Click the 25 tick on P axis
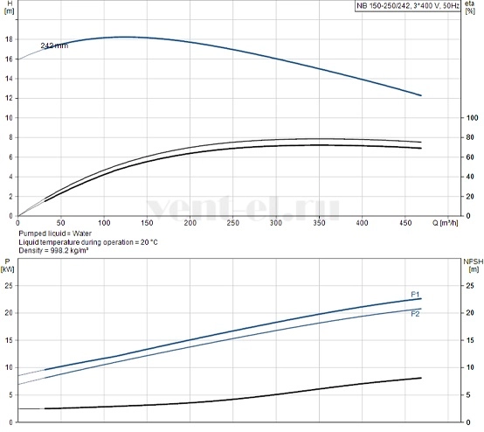Screen dimensions: 484x432 pos(9,286)
